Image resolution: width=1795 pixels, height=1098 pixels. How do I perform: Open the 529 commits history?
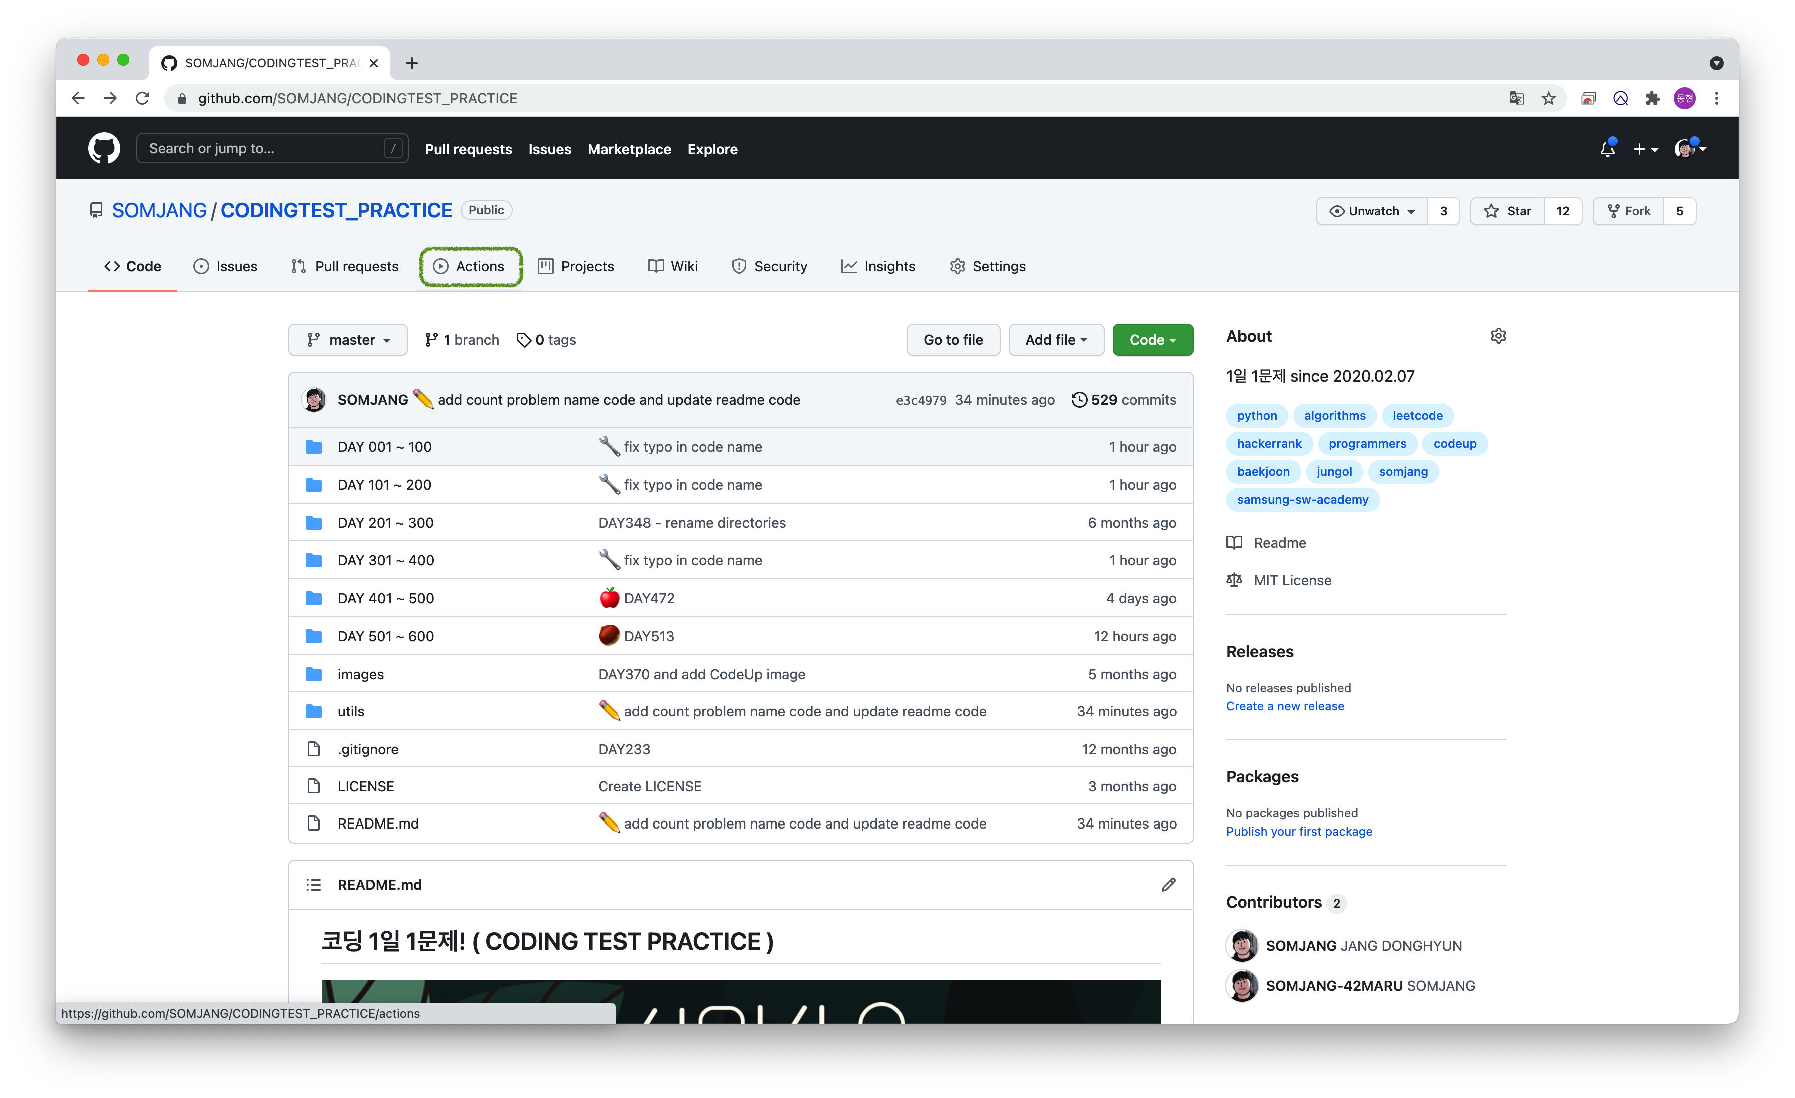tap(1124, 399)
